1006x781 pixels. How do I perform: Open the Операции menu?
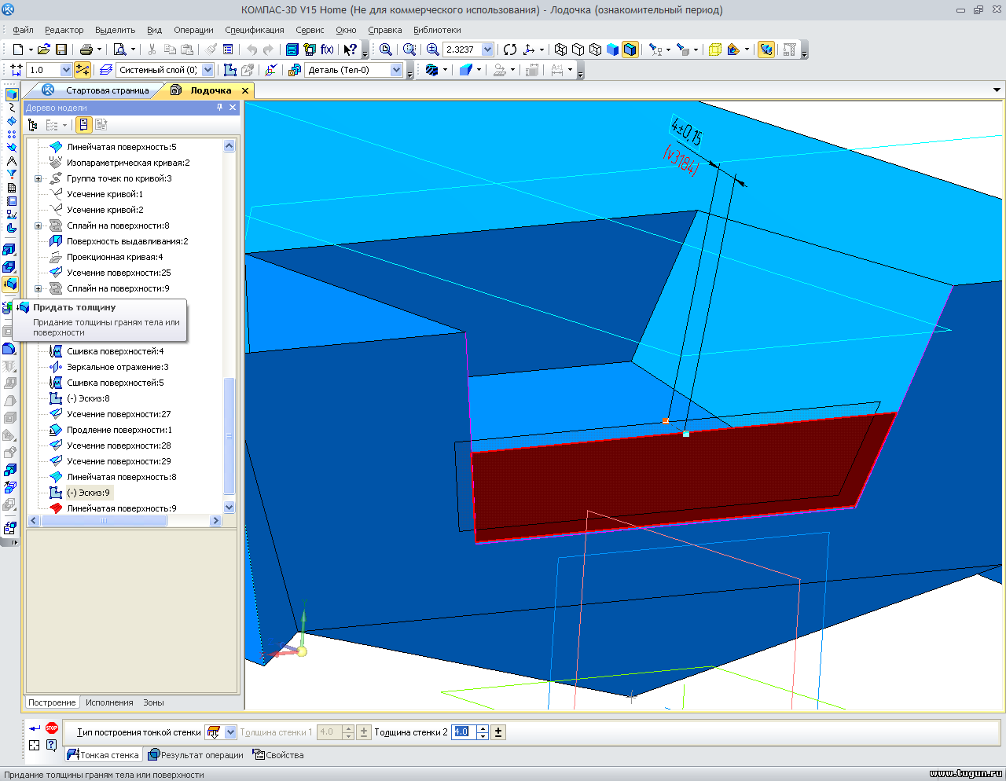(193, 30)
